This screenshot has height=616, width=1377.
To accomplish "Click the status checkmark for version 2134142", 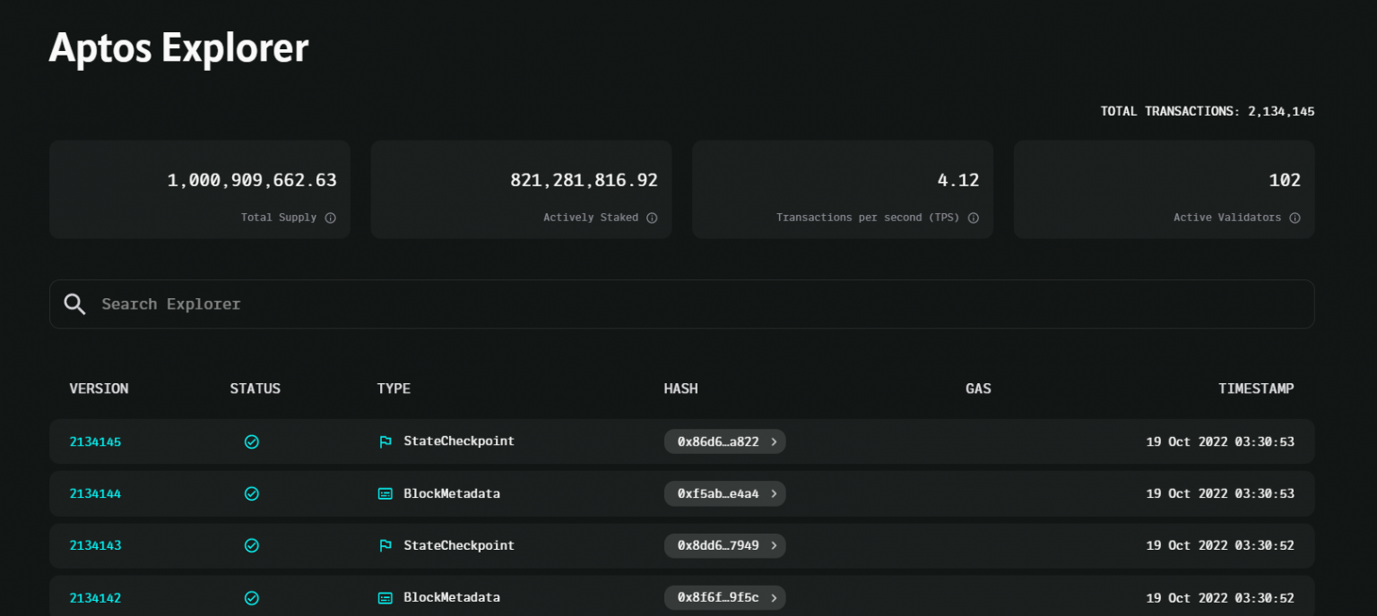I will pos(252,597).
